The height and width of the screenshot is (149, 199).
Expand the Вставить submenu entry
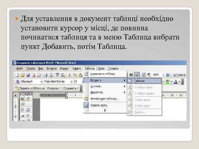click(105, 80)
